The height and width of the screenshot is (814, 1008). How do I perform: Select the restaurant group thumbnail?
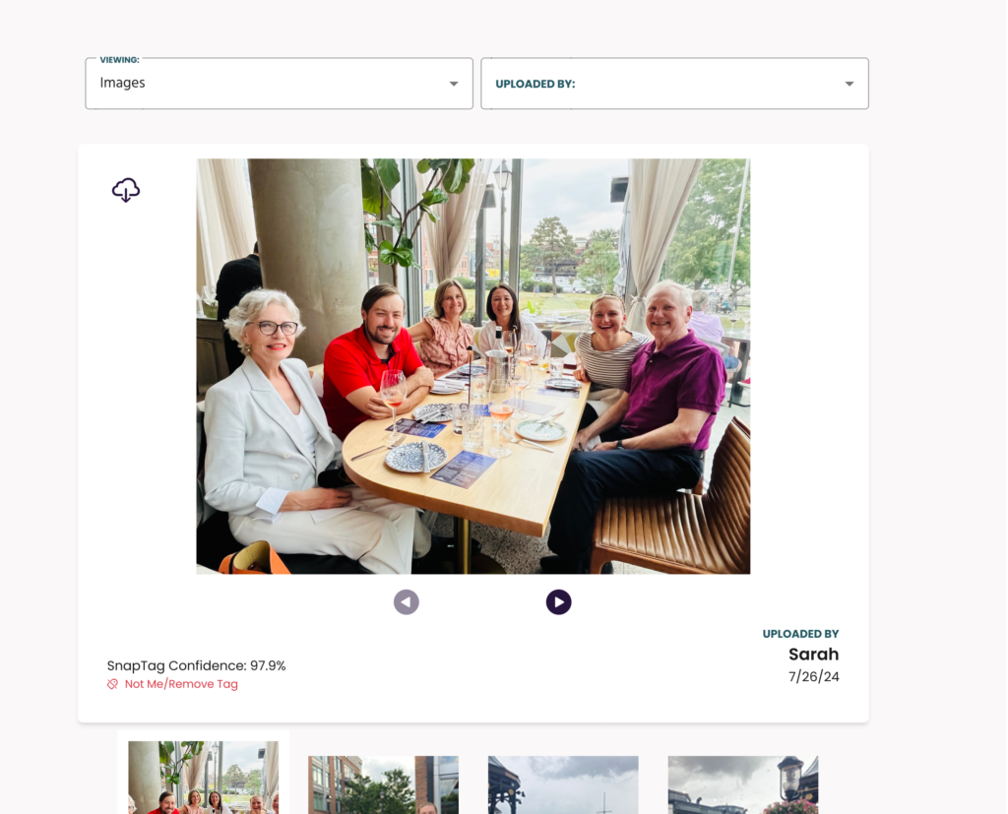coord(203,778)
